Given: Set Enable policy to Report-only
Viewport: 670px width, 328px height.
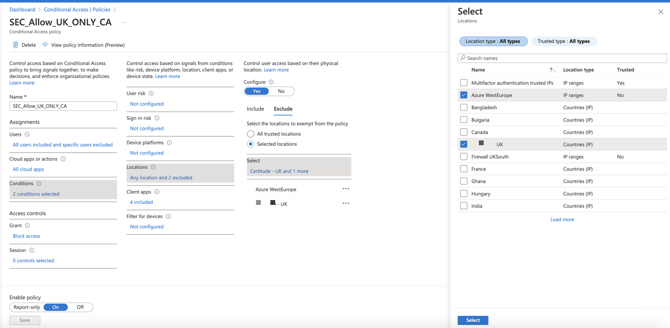Looking at the screenshot, I should (27, 307).
